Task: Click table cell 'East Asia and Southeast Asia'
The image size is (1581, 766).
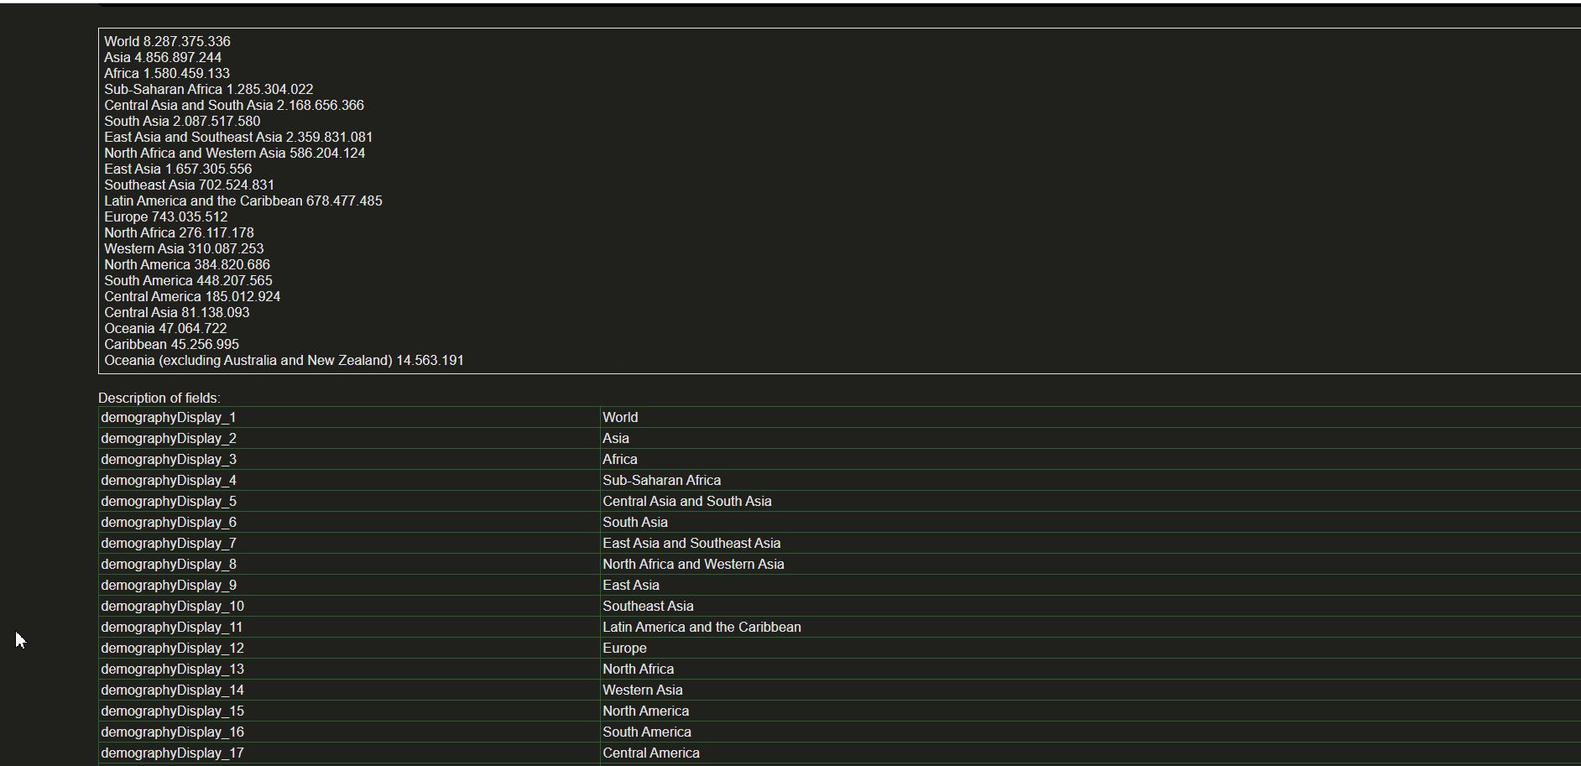Action: (x=1091, y=543)
